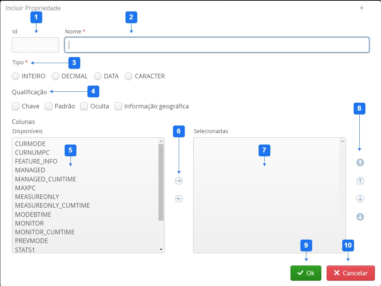Click the move down arrow icon

(x=360, y=199)
